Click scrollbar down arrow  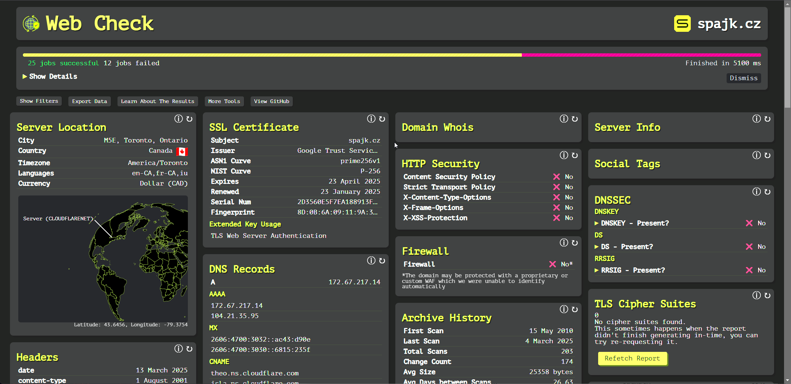(x=787, y=380)
